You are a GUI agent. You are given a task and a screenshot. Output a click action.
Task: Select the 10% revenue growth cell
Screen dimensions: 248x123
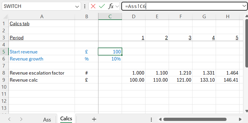[110, 59]
